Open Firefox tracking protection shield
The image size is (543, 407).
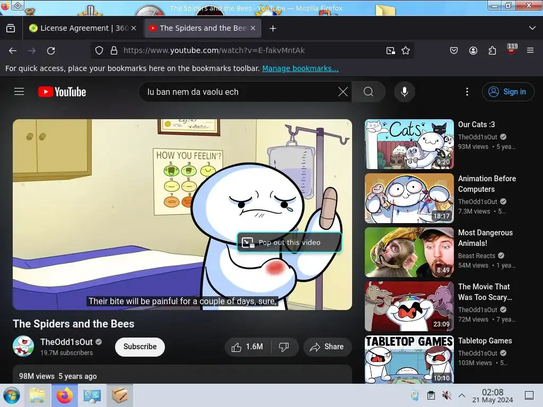(x=99, y=50)
